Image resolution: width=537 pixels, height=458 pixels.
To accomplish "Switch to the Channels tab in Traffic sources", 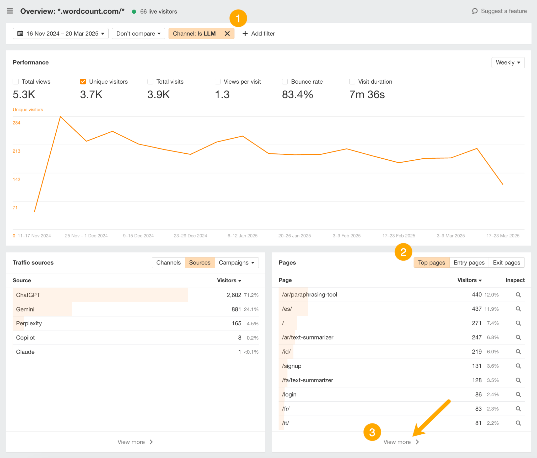I will coord(168,262).
